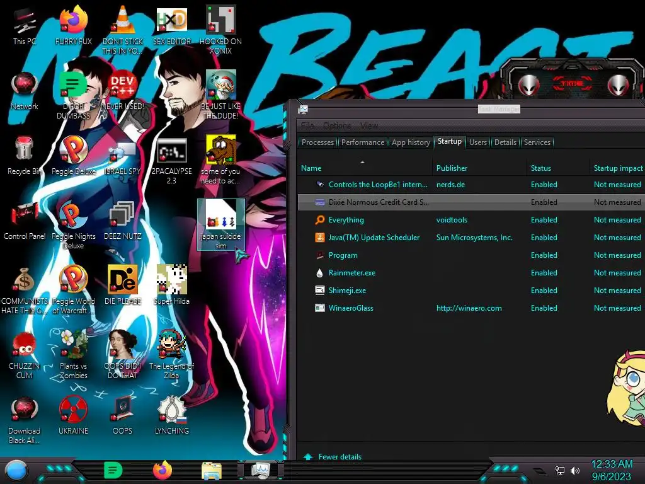Launch Plants vs Zombies shortcut
The image size is (645, 484).
(73, 355)
